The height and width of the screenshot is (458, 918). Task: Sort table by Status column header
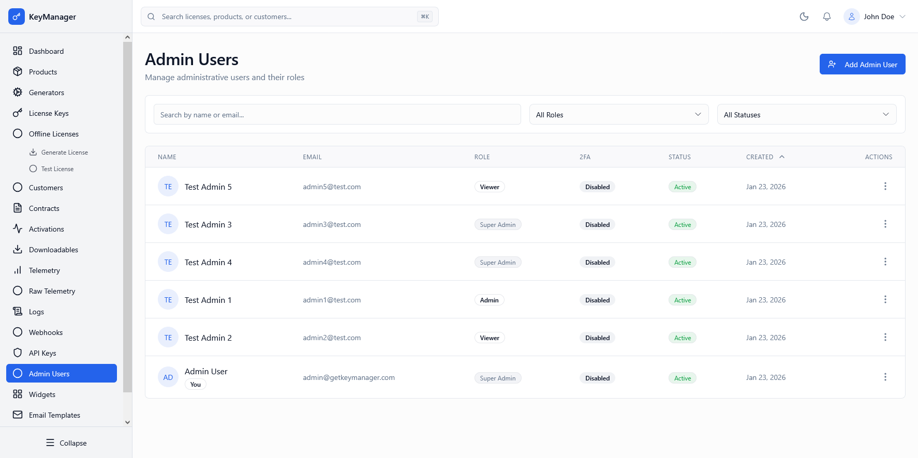coord(679,157)
